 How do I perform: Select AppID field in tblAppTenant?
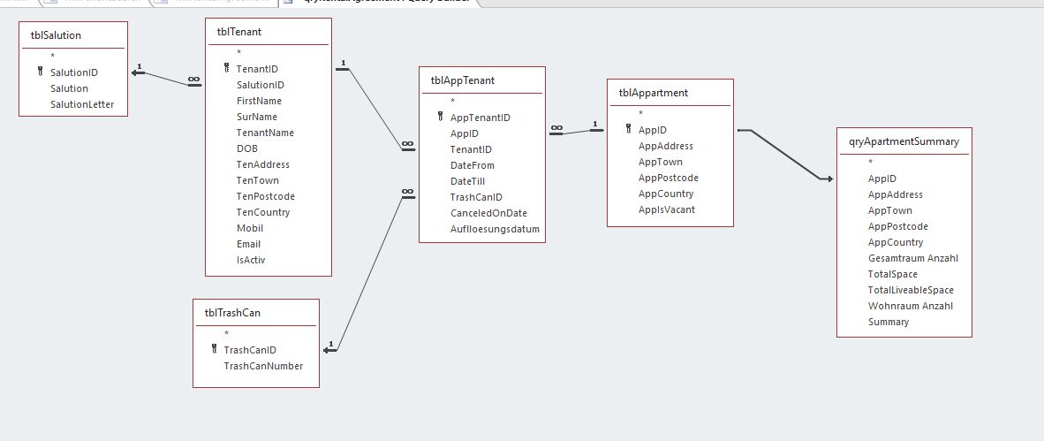(x=464, y=133)
